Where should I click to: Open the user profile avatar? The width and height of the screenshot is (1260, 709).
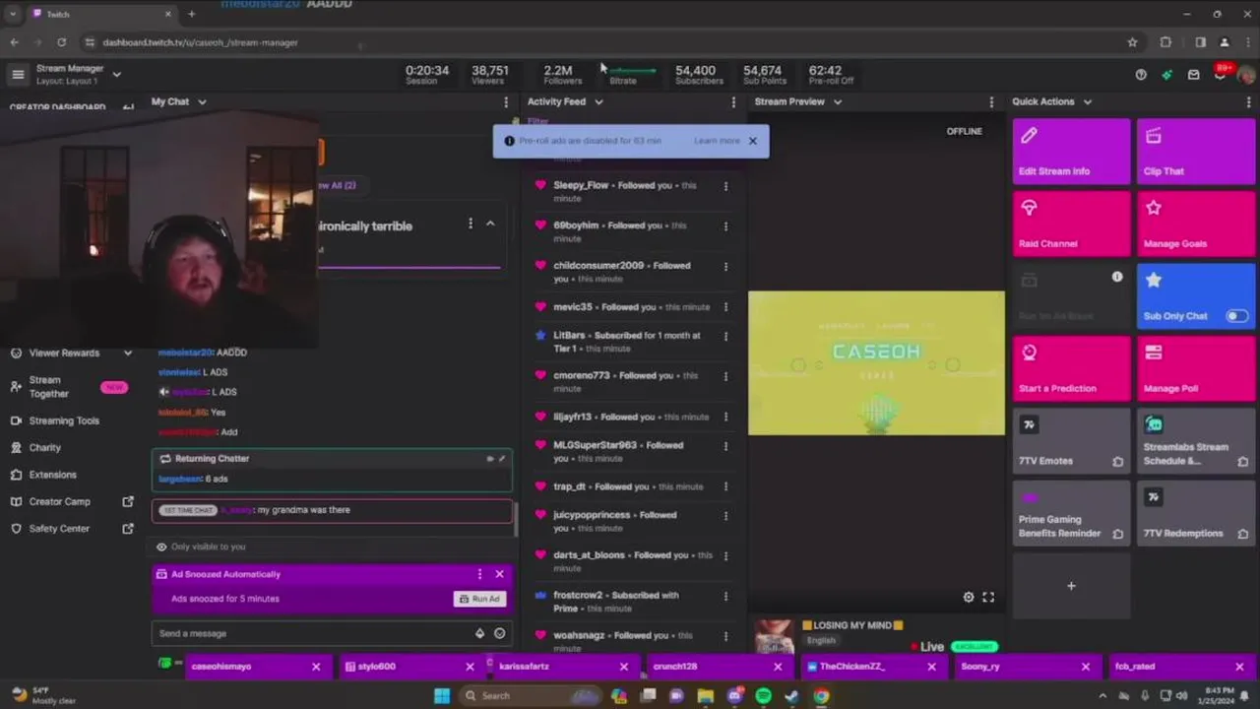tap(1245, 75)
